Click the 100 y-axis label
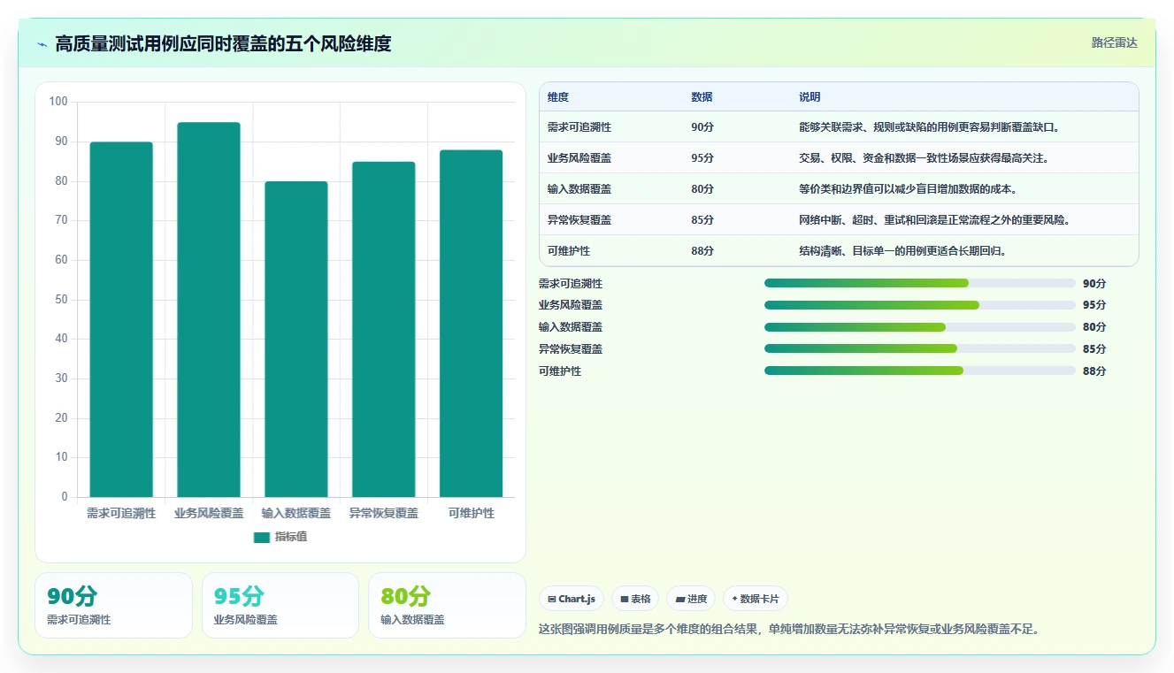The image size is (1174, 673). [58, 102]
